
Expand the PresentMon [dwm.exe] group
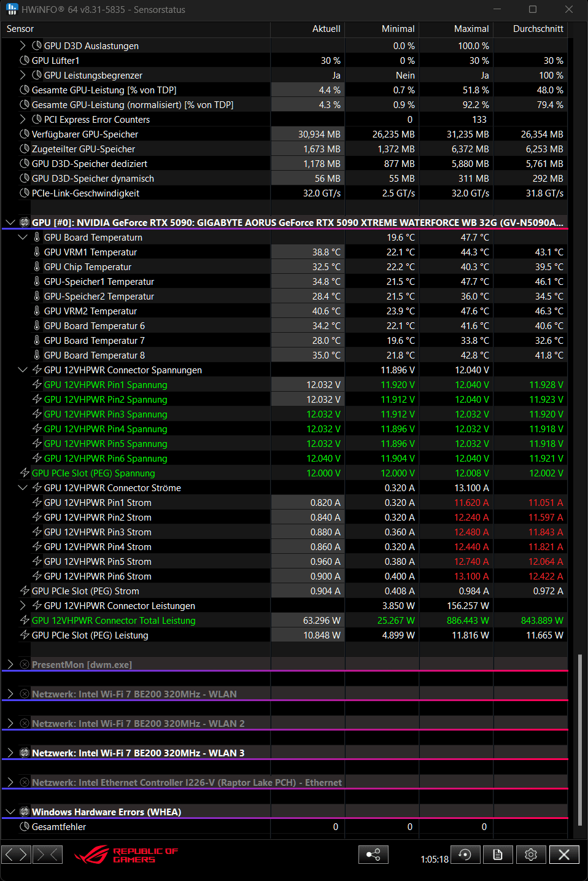10,665
